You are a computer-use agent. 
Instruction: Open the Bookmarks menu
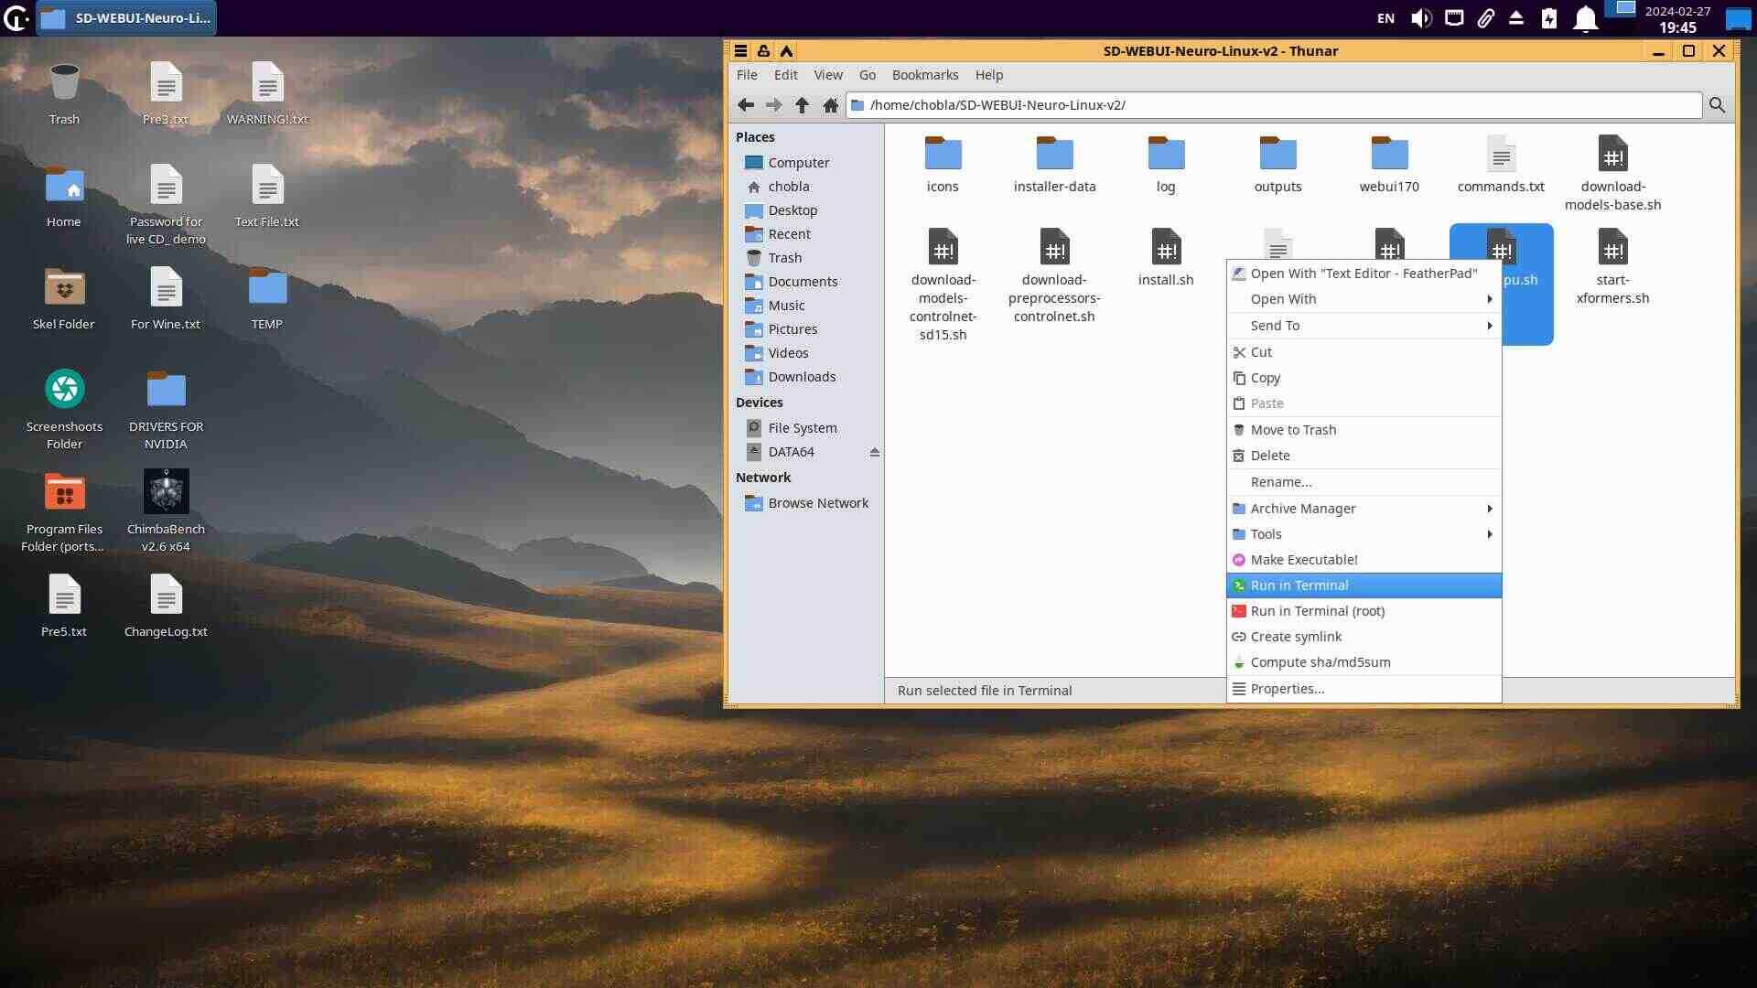924,75
